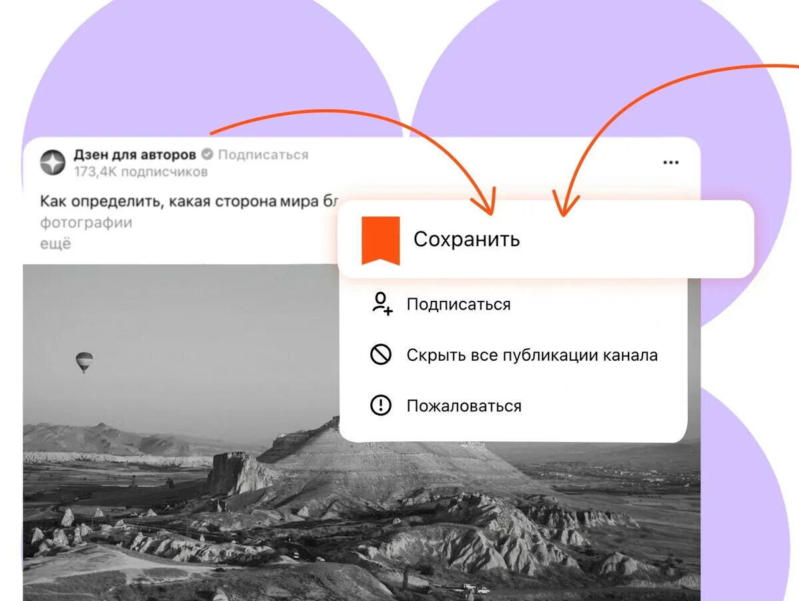The width and height of the screenshot is (799, 601).
Task: Click the orange bookmark Save icon
Action: click(381, 240)
